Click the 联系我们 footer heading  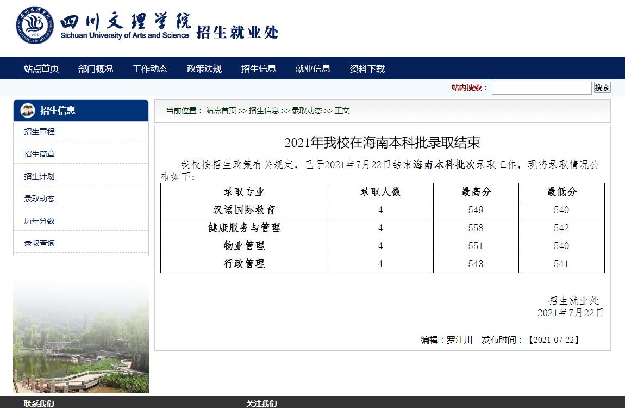(x=39, y=404)
